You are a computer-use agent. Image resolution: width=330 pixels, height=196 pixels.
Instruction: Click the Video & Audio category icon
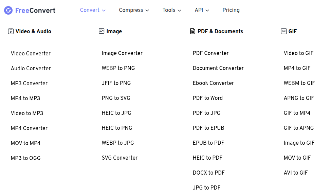click(x=11, y=31)
